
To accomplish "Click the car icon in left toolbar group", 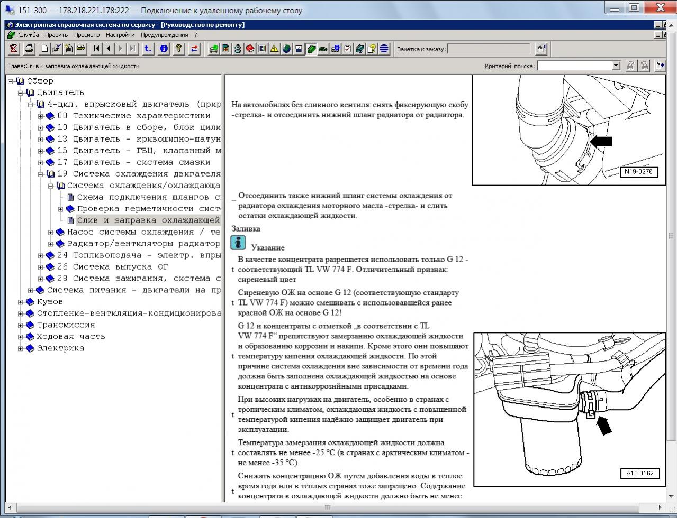I will (x=80, y=49).
